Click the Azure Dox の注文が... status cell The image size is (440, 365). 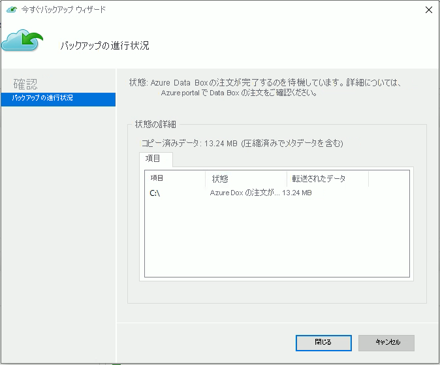pos(245,193)
